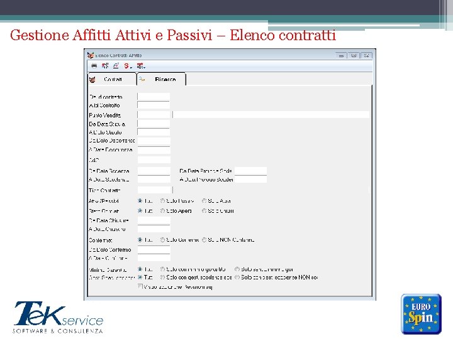
Task: Switch to the Ricerca tab
Action: (162, 79)
